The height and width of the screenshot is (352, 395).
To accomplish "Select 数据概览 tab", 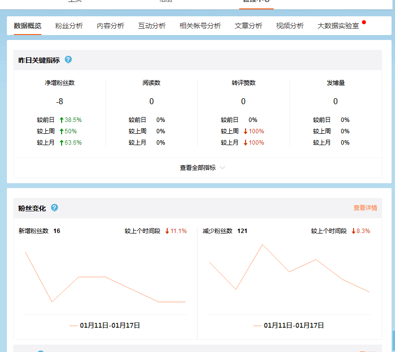I will tap(28, 26).
